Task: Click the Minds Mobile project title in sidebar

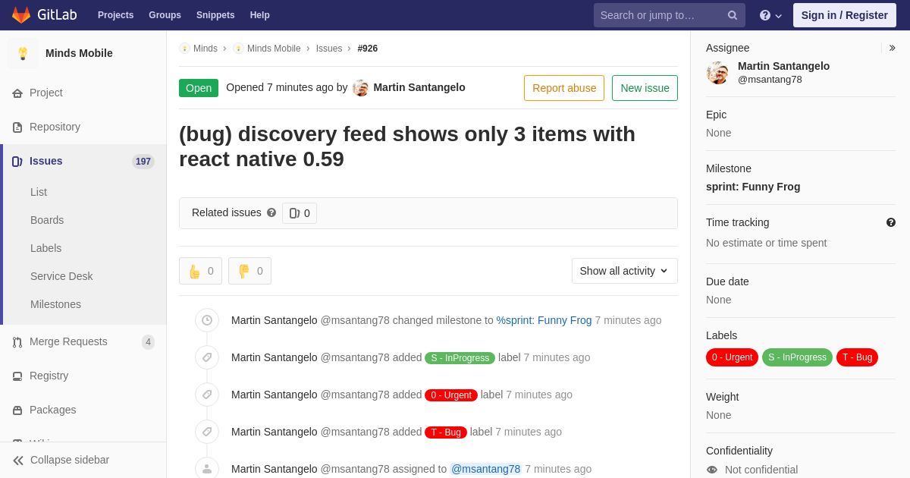Action: 79,53
